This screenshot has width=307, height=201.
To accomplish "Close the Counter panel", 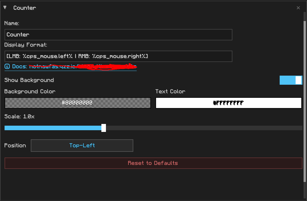I will [x=298, y=8].
